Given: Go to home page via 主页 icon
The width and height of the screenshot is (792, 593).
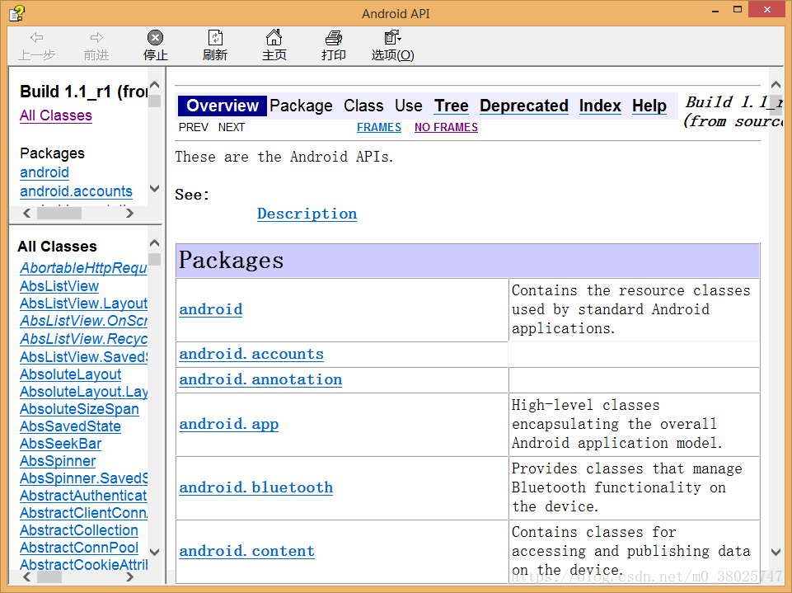Looking at the screenshot, I should point(274,37).
